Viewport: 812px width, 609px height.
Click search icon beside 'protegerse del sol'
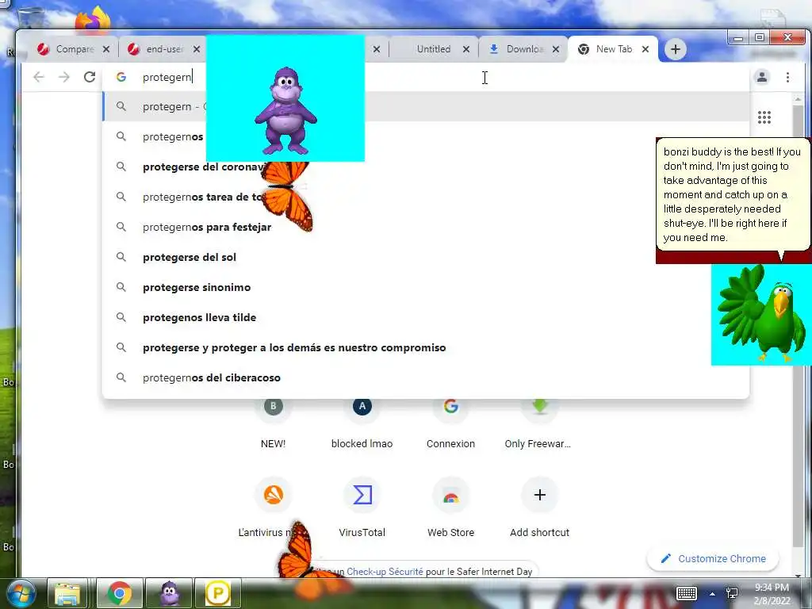point(121,257)
